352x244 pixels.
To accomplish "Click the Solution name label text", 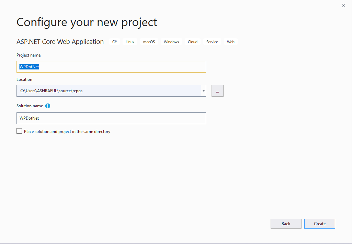I will 30,106.
